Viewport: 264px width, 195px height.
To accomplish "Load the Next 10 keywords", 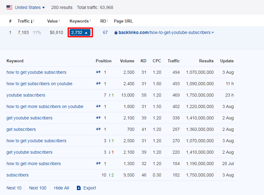I will (x=14, y=188).
